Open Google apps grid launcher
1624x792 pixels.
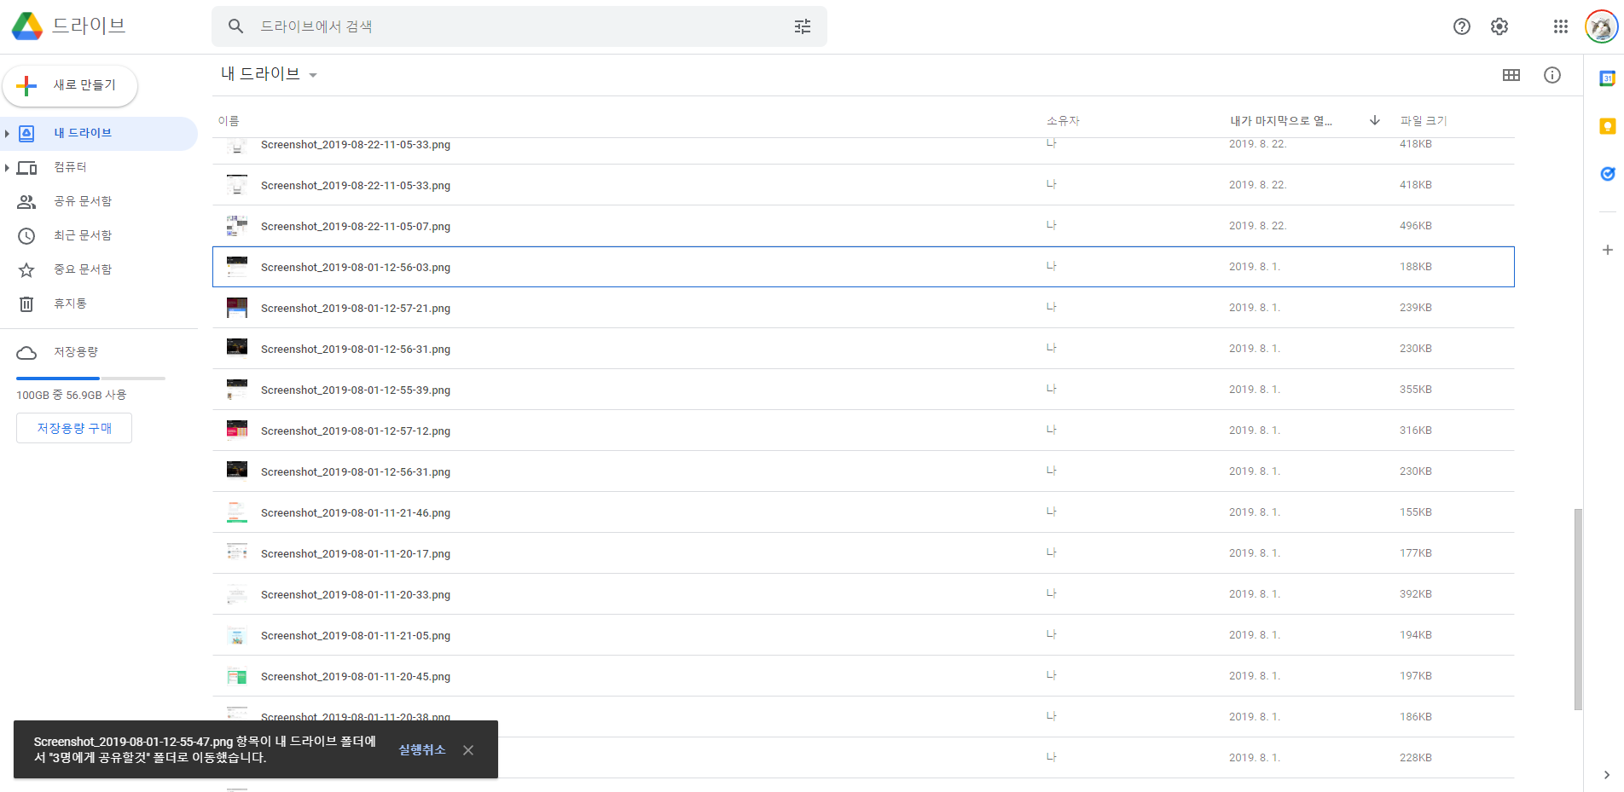[x=1561, y=26]
